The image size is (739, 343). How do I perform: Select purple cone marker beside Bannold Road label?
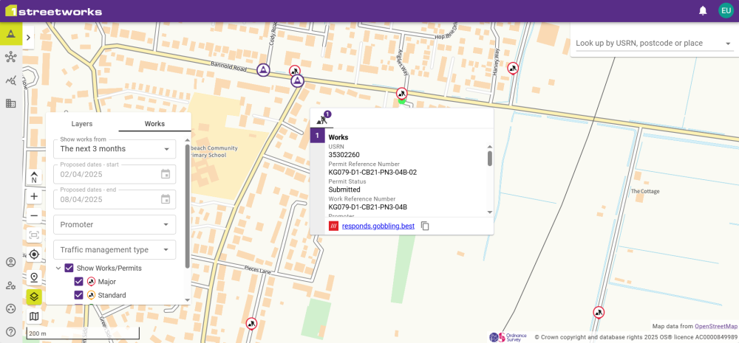click(x=263, y=70)
